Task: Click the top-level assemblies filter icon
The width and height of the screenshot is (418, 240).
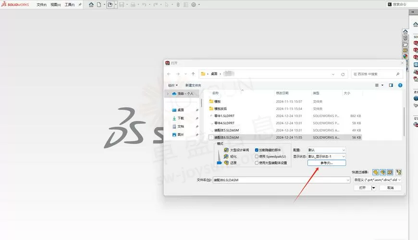Action: (x=399, y=172)
